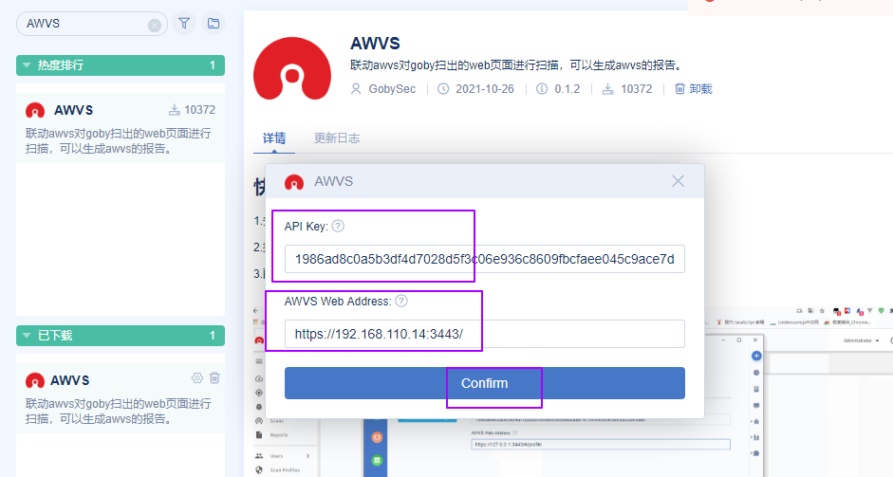Show help for API Key
The image size is (893, 477).
coord(338,226)
